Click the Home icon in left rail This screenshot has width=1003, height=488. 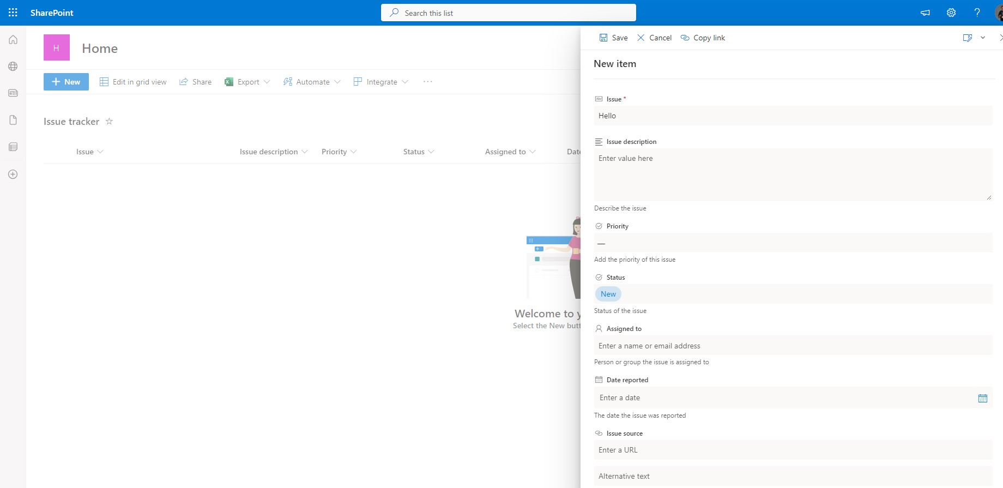coord(13,40)
